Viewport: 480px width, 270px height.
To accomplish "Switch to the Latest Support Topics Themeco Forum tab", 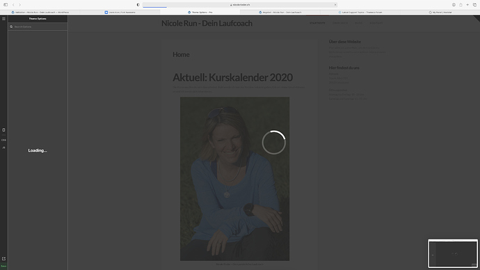I will click(x=360, y=13).
